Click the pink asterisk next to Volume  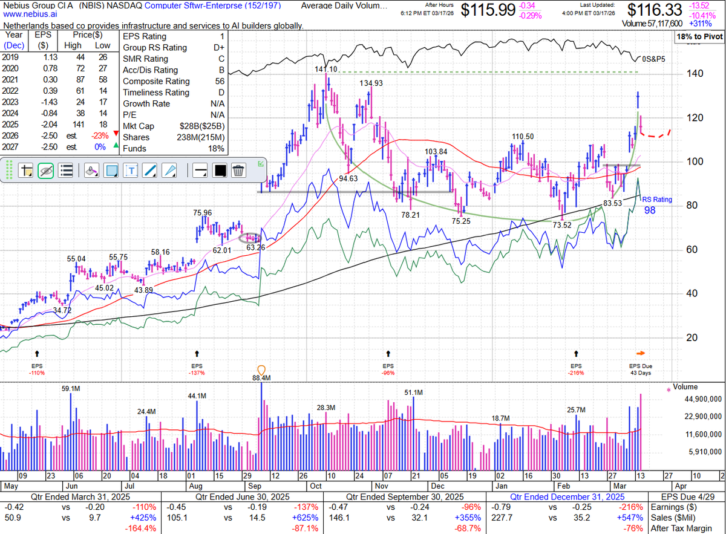[x=669, y=391]
